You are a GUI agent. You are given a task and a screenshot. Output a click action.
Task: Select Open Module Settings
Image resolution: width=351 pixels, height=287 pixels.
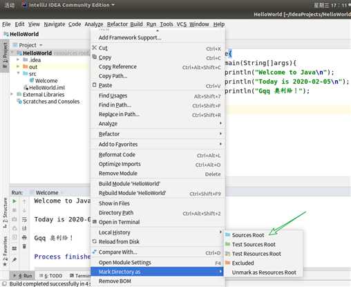pyautogui.click(x=158, y=263)
